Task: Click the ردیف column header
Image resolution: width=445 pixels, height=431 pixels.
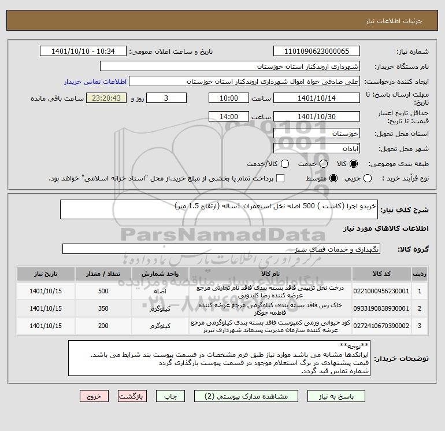Action: [420, 274]
